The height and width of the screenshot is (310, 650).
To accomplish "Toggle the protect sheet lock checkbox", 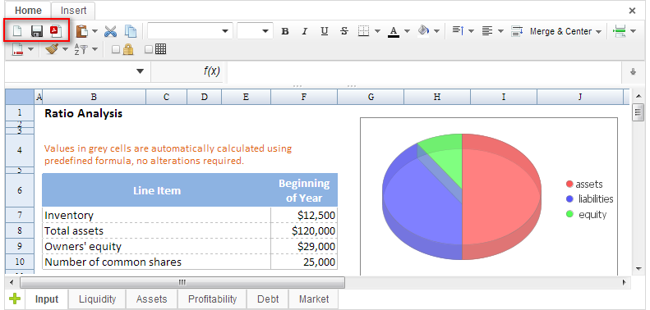I will tap(116, 50).
